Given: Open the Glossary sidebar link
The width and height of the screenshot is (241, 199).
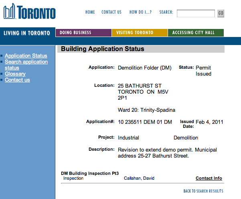Looking at the screenshot, I should (15, 74).
